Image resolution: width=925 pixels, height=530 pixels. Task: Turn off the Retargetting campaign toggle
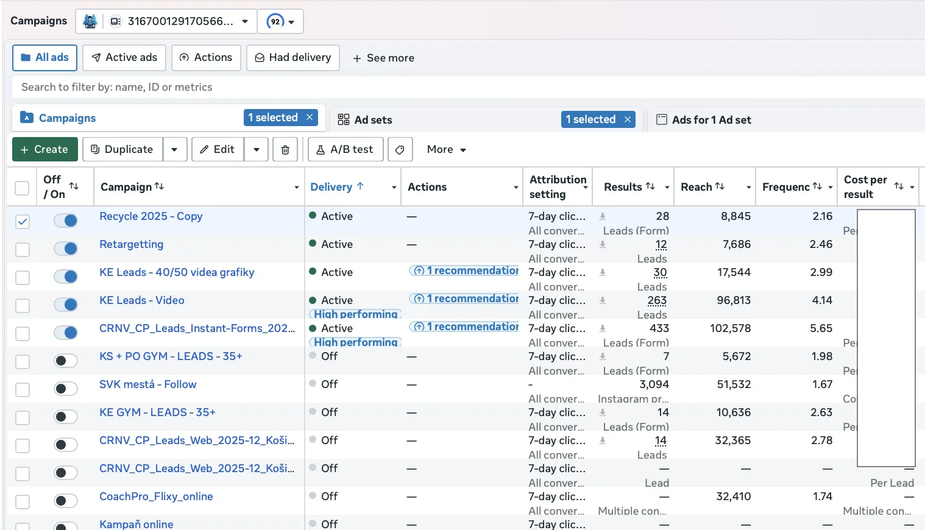pos(66,249)
